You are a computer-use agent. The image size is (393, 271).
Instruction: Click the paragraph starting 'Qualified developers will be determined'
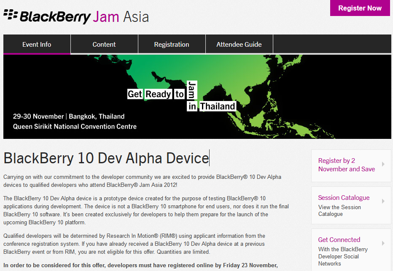[135, 244]
